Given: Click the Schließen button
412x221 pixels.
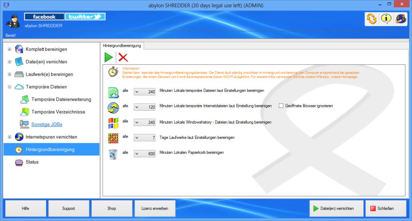Looking at the screenshot, I should pos(386,209).
